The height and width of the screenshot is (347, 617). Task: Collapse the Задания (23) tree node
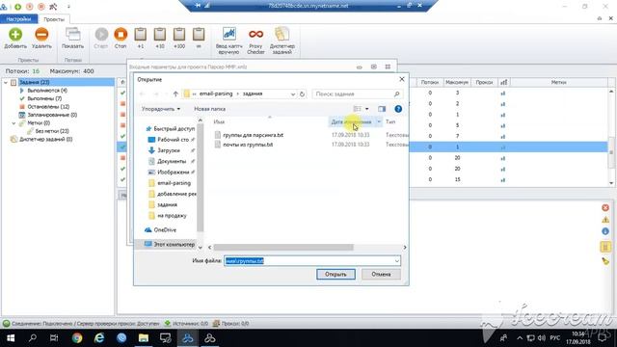(6, 82)
